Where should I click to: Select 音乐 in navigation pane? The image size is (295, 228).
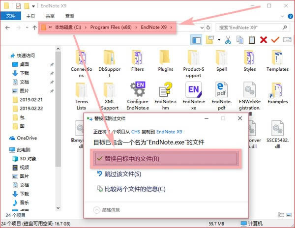pos(21,202)
